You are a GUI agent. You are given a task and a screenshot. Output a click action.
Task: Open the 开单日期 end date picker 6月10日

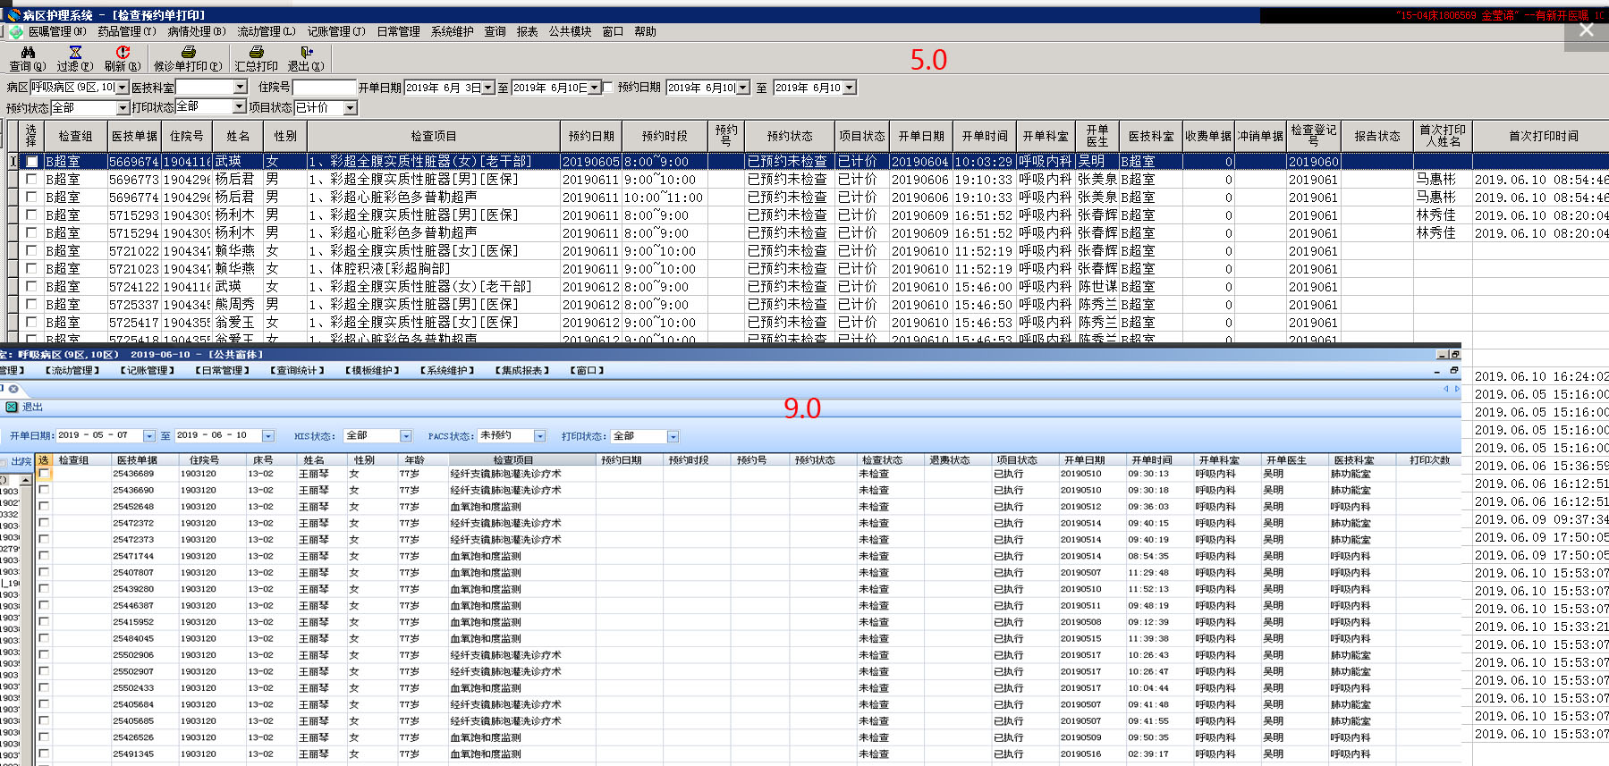[595, 88]
